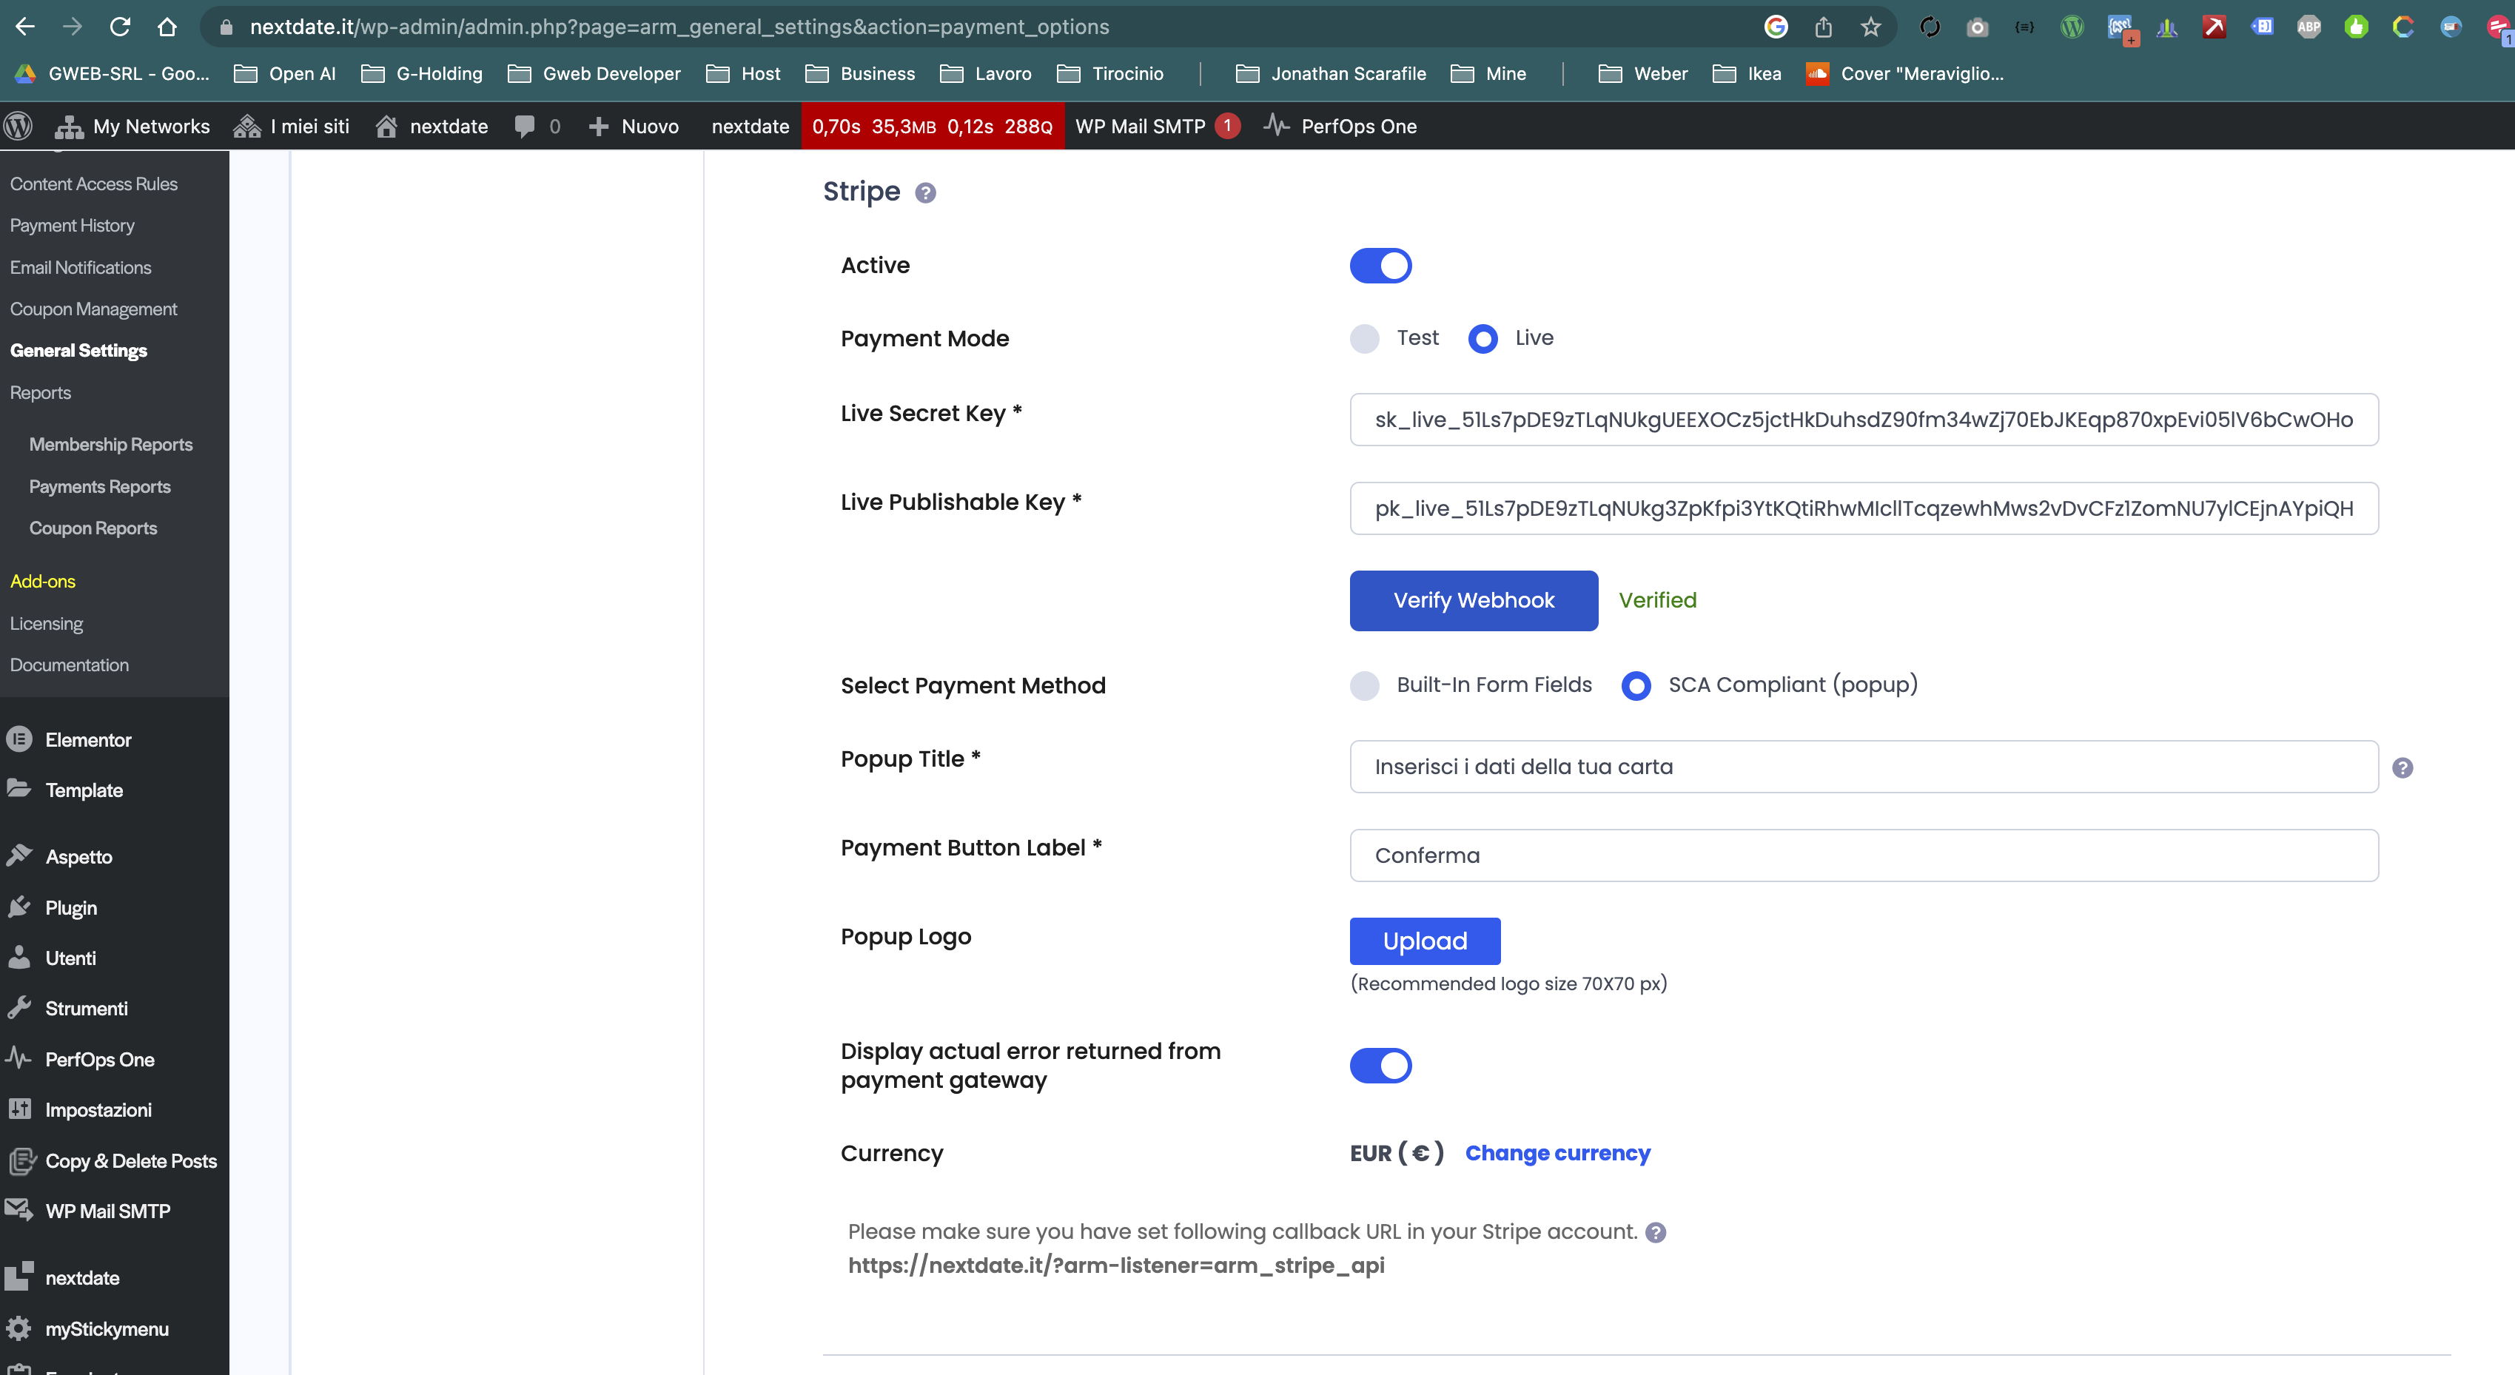Disable display actual error toggle

coord(1380,1066)
